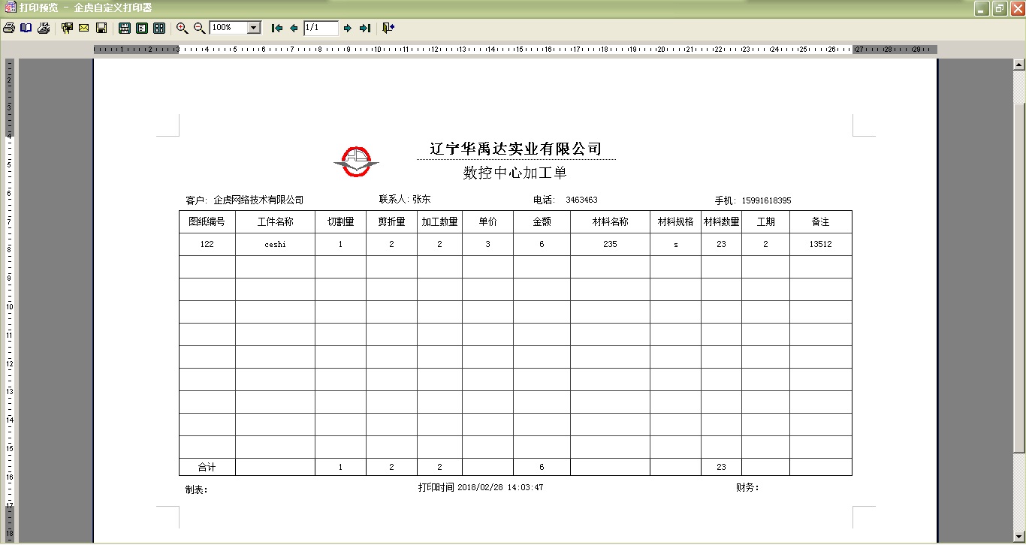Screen dimensions: 1026x545
Task: Click the red company logo
Action: click(x=356, y=162)
